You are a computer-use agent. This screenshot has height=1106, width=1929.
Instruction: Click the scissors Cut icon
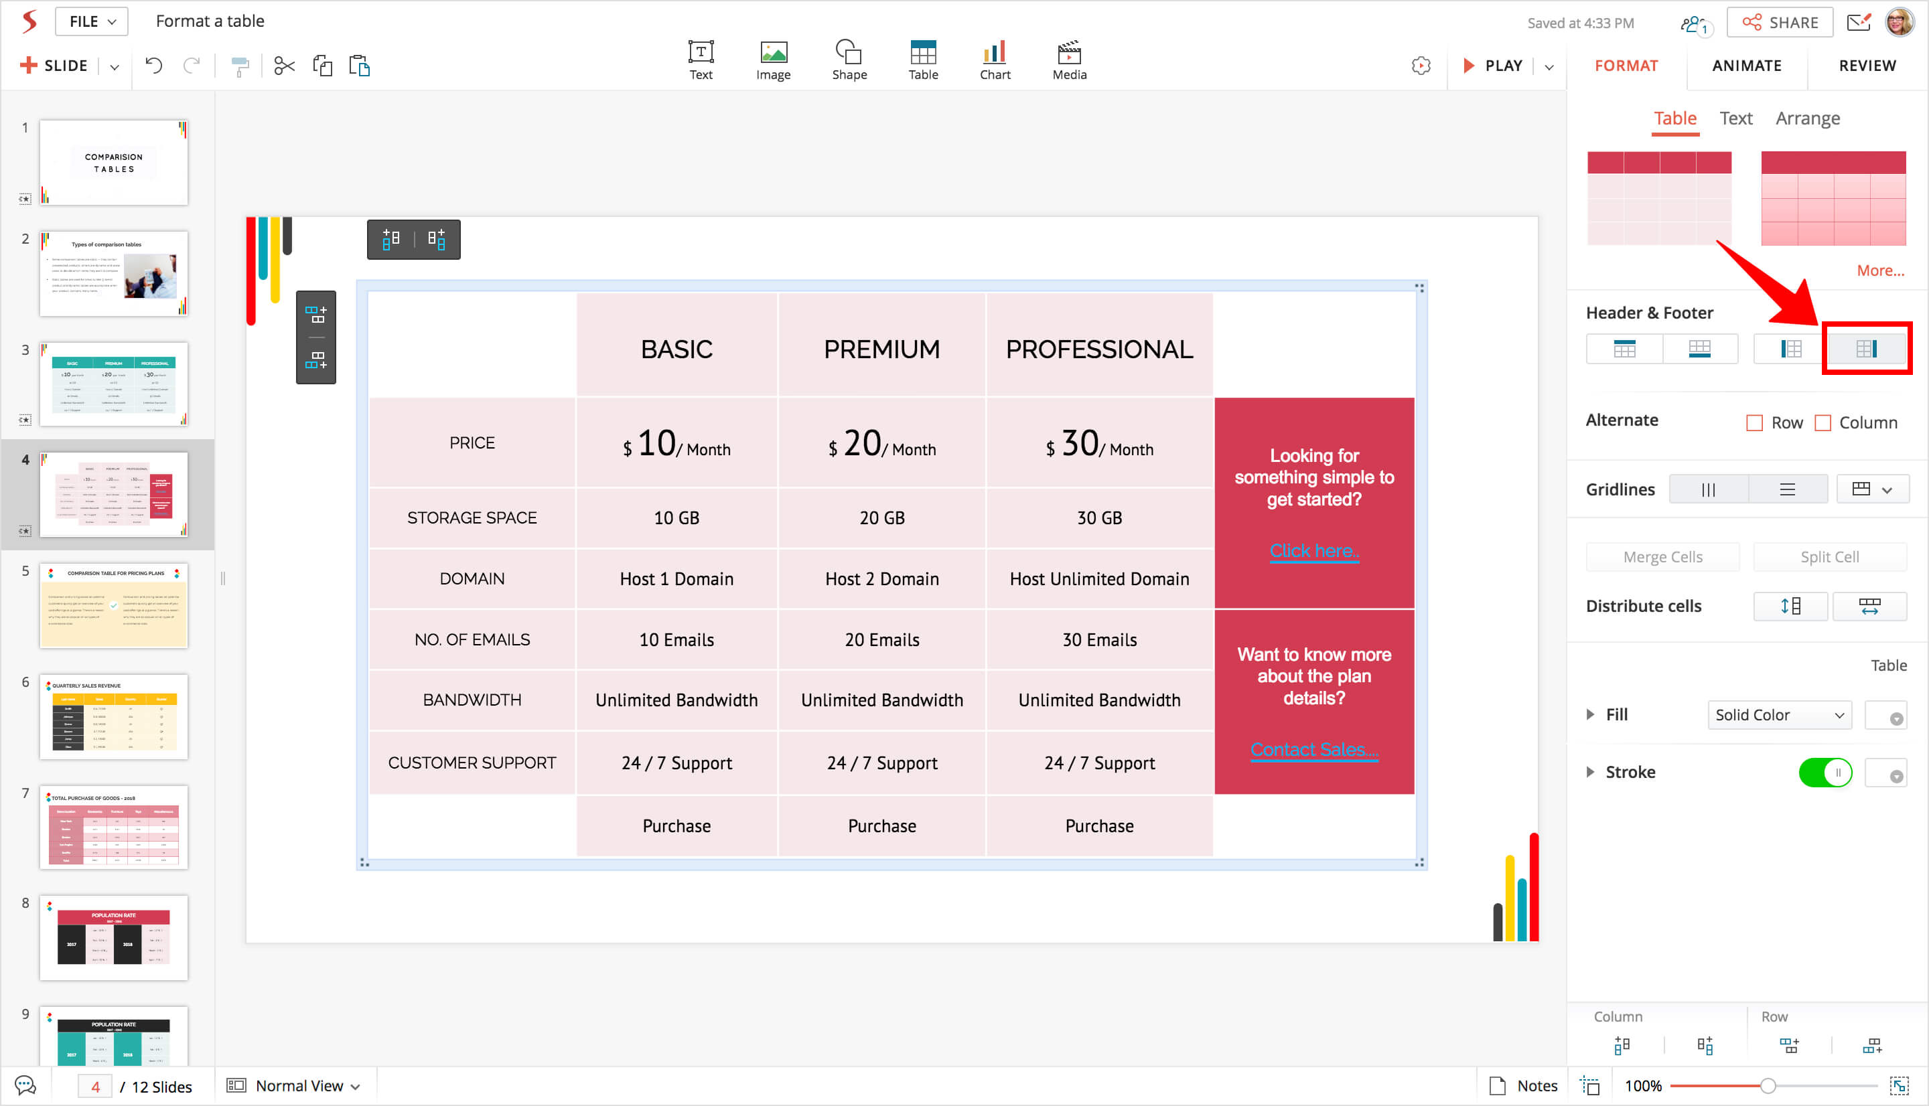284,66
